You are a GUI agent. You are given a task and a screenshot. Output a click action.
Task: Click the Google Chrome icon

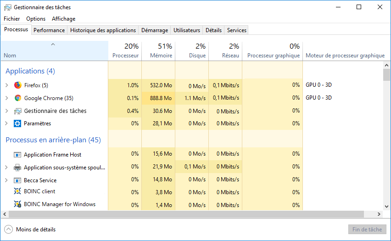coord(18,98)
